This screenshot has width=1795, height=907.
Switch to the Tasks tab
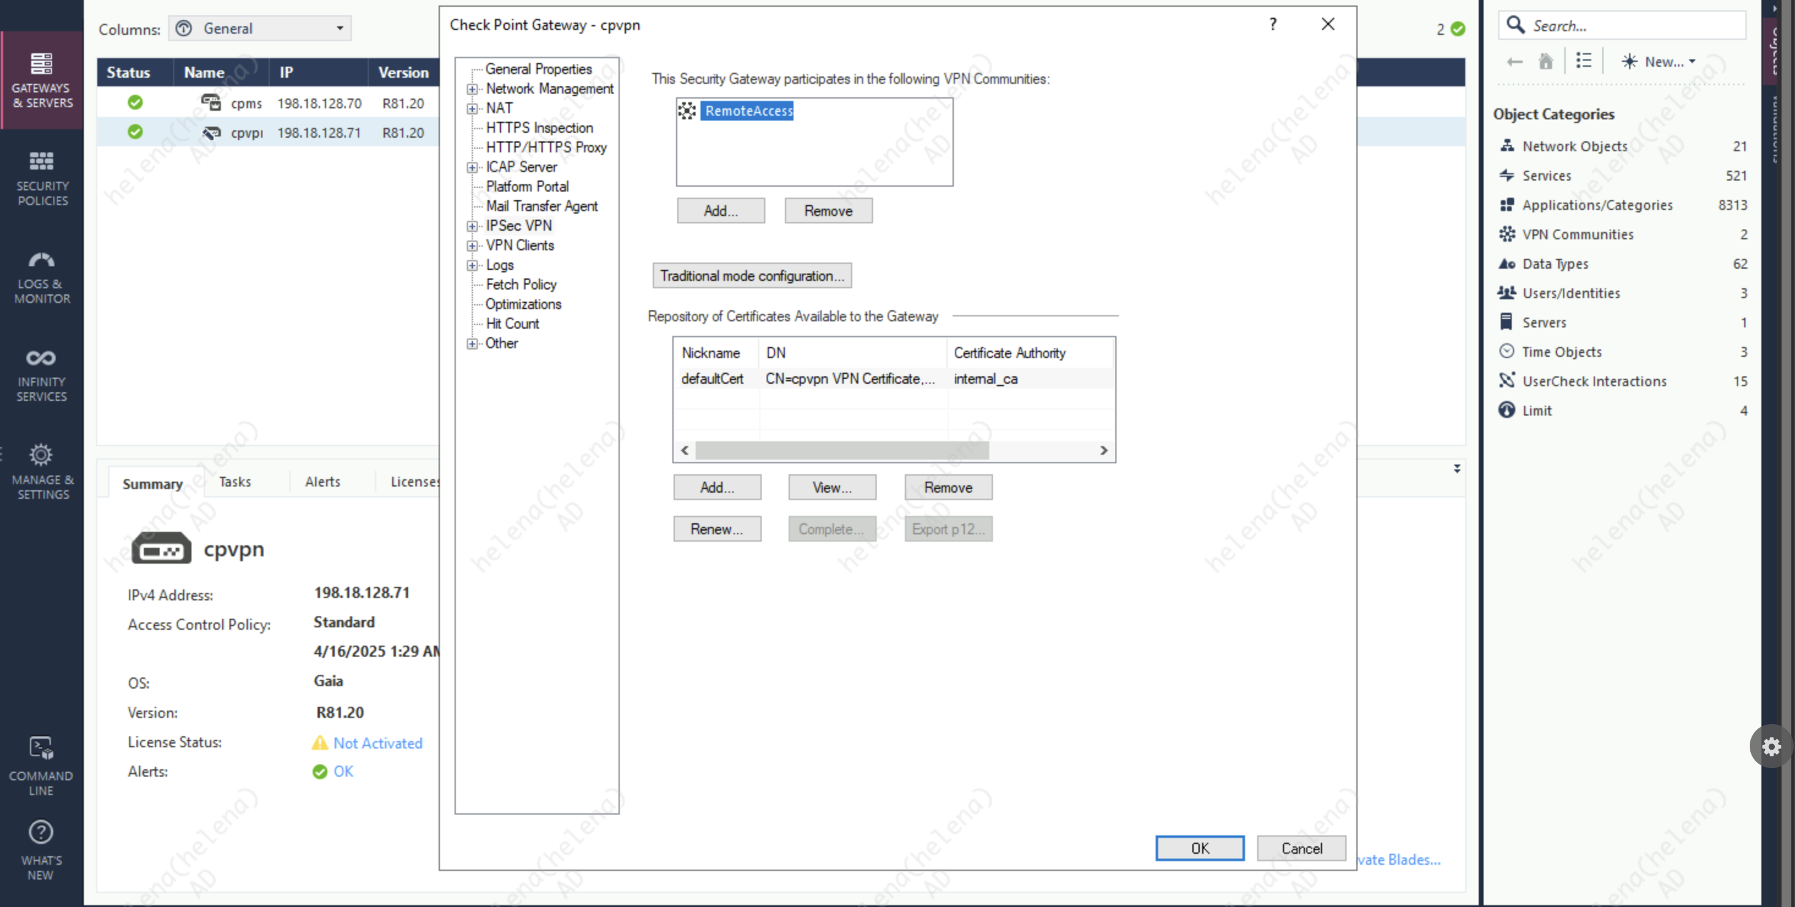point(235,482)
